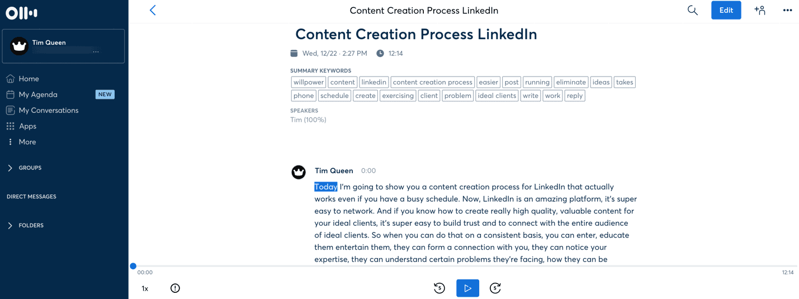This screenshot has width=799, height=299.
Task: Click the Otter logo in the sidebar
Action: (21, 13)
